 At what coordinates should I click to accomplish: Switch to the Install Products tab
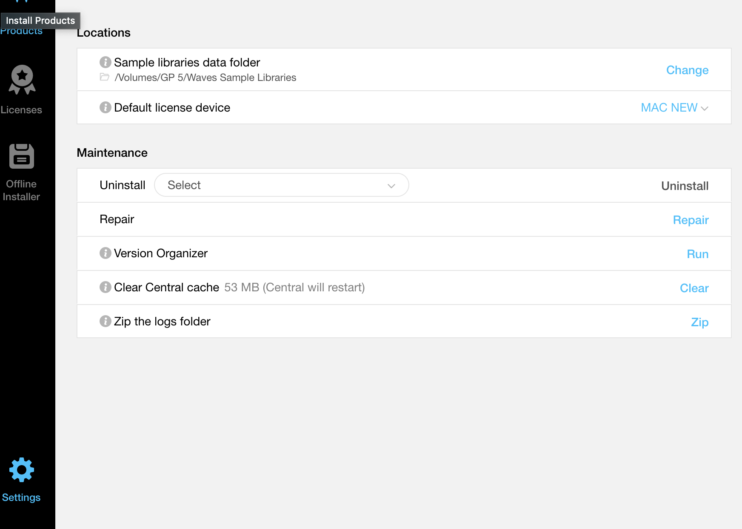tap(21, 31)
